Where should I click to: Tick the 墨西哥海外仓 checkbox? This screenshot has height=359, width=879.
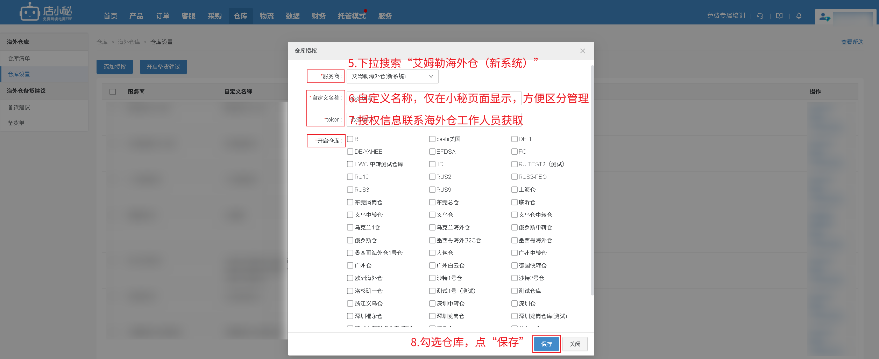tap(514, 240)
